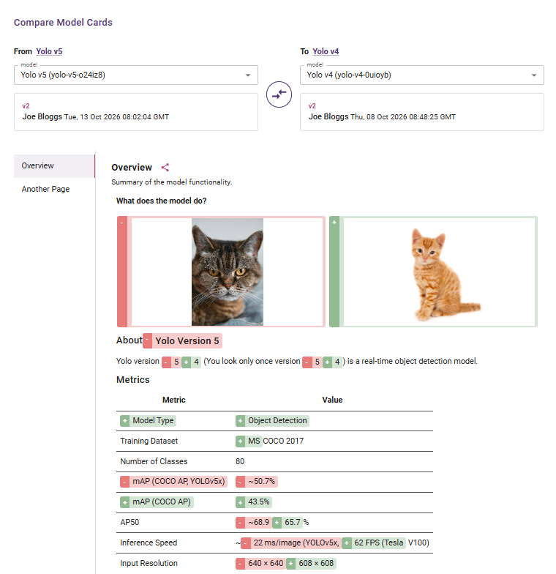This screenshot has width=556, height=574.
Task: Click the added '65.7' value
Action: pyautogui.click(x=288, y=523)
